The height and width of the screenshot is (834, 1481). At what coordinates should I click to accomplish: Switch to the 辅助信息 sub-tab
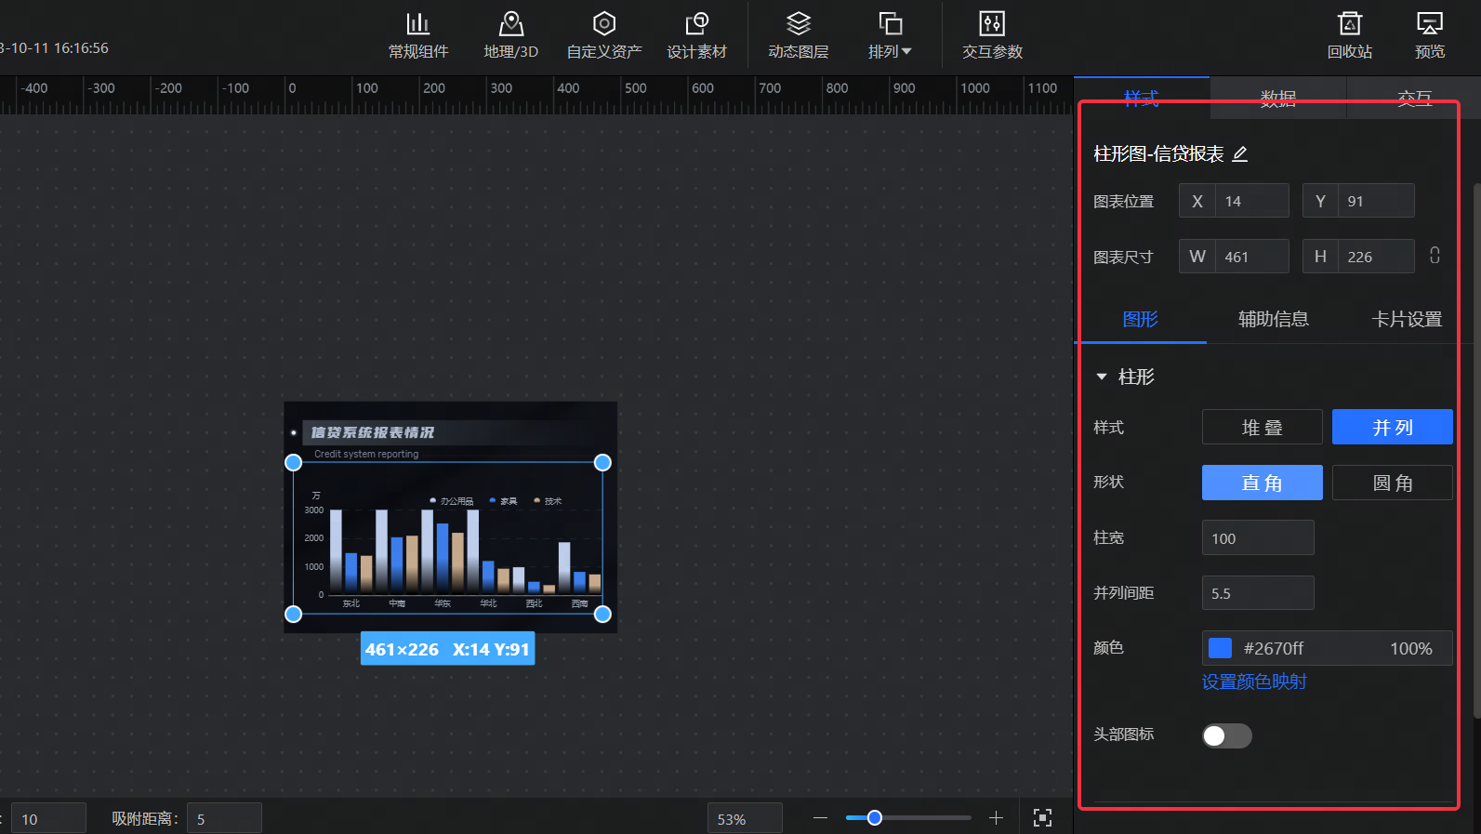(1273, 320)
